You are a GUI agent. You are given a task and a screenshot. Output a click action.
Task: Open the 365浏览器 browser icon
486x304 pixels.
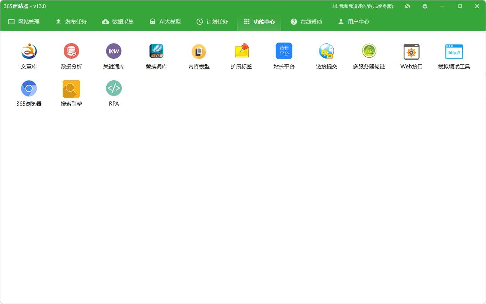pyautogui.click(x=29, y=89)
